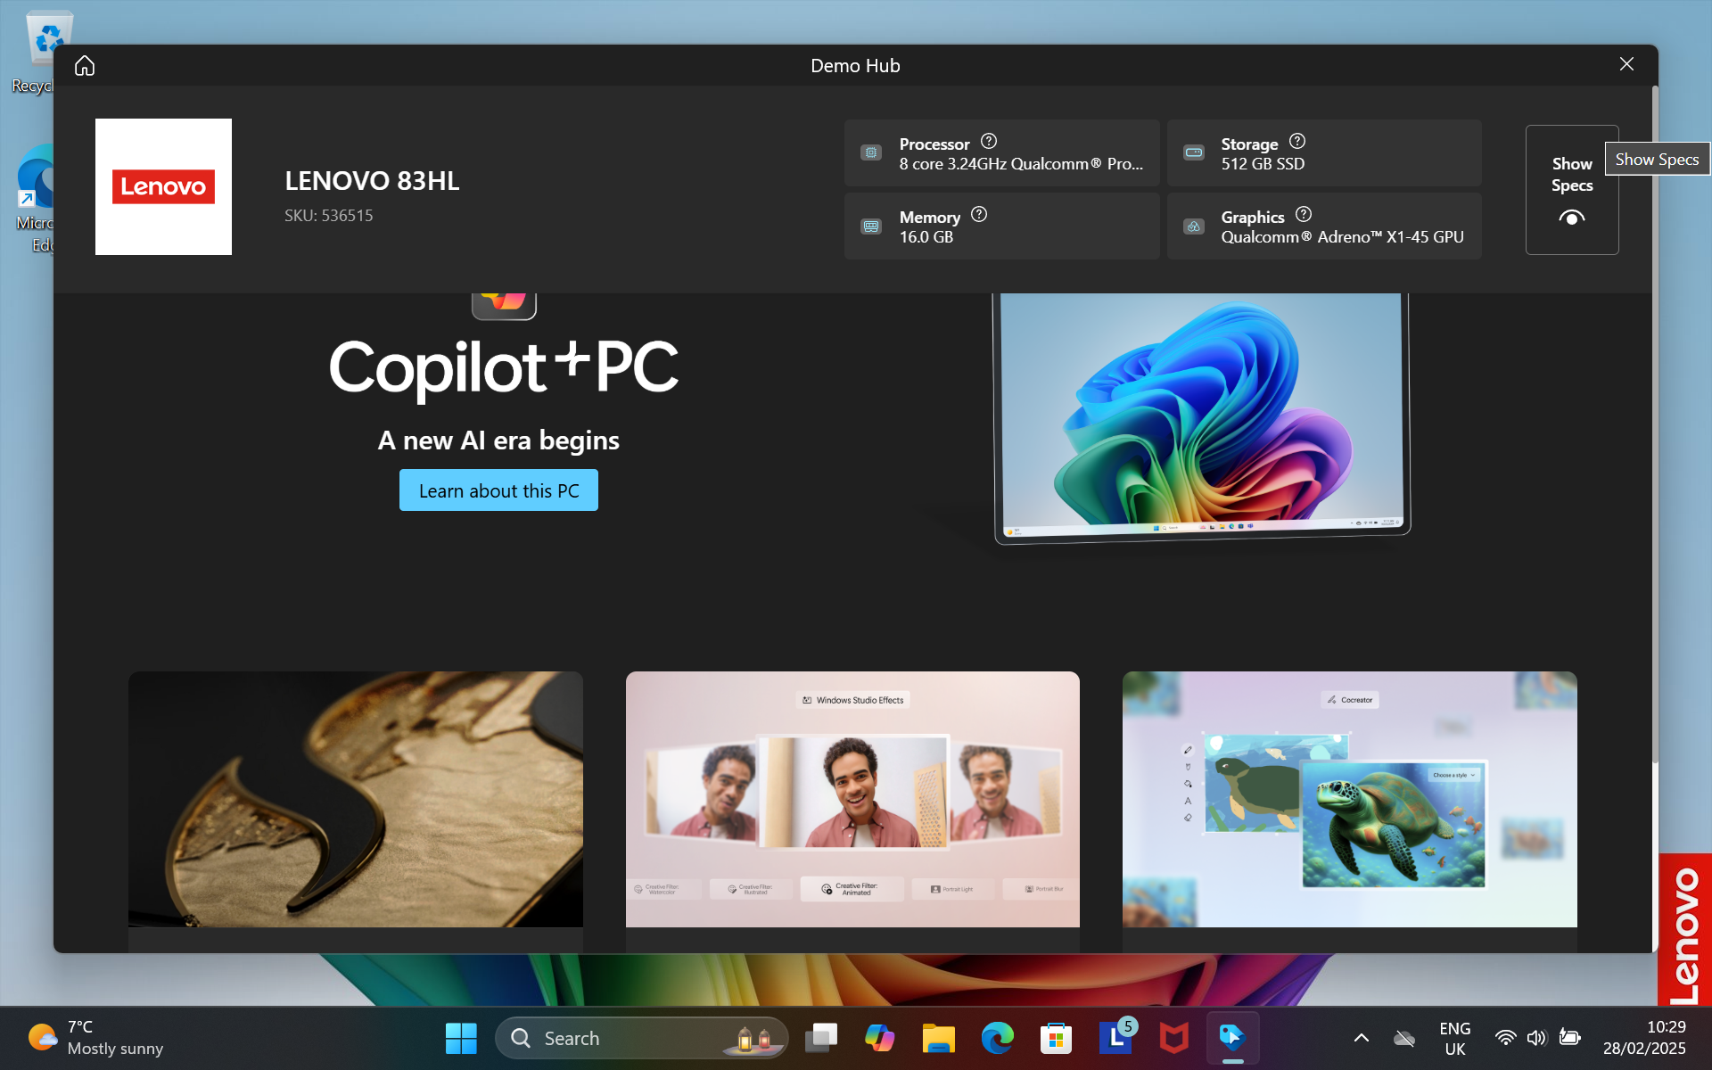Open File Explorer from taskbar
Screen dimensions: 1712x1070
[x=938, y=1038]
